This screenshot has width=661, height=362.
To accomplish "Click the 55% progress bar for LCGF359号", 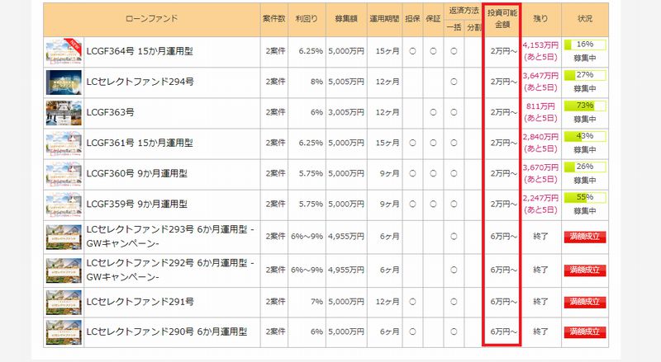I will pos(585,197).
